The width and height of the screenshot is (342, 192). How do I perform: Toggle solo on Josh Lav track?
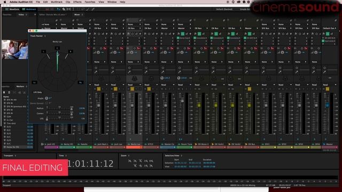[115, 89]
